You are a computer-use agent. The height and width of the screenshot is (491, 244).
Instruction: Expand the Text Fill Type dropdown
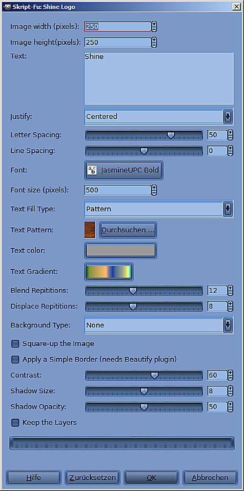159,209
